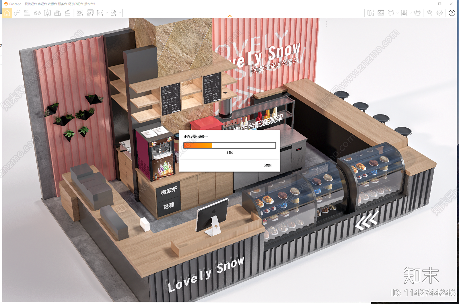Open the asset library buildings icon
This screenshot has height=304, width=459.
coord(57,13)
